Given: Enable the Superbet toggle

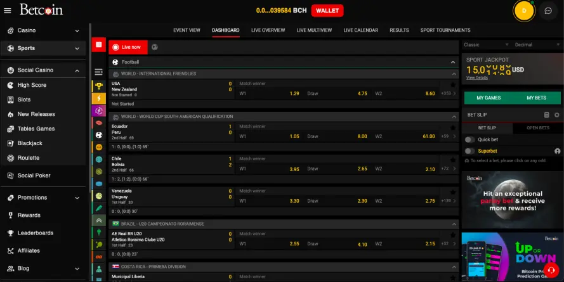Looking at the screenshot, I should pos(469,151).
